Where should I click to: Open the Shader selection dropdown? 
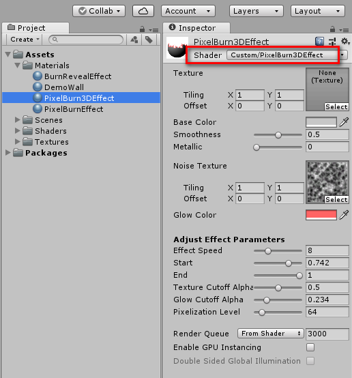point(287,55)
